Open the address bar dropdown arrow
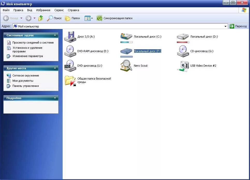This screenshot has width=250, height=180. 225,26
